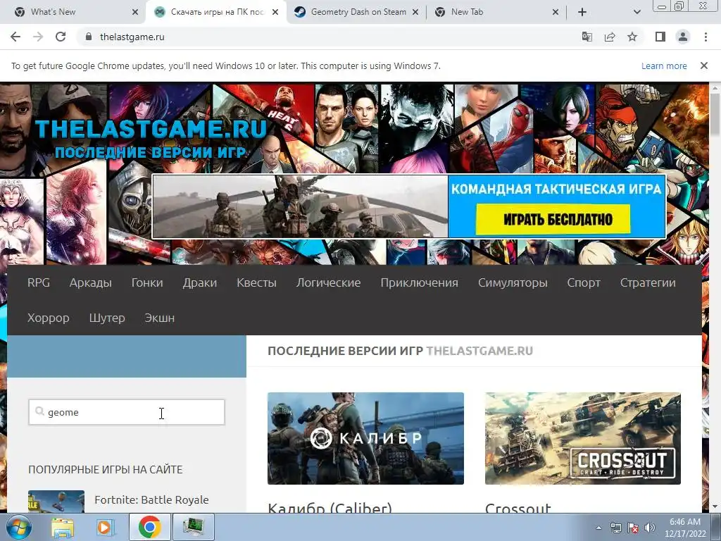
Task: Open the Стратегии category
Action: point(648,282)
